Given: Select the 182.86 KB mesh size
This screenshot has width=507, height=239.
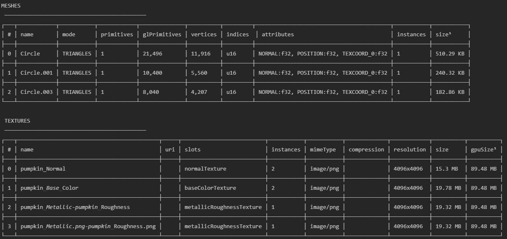Looking at the screenshot, I should tap(450, 92).
